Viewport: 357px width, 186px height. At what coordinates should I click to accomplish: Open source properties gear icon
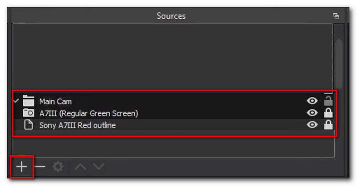58,167
